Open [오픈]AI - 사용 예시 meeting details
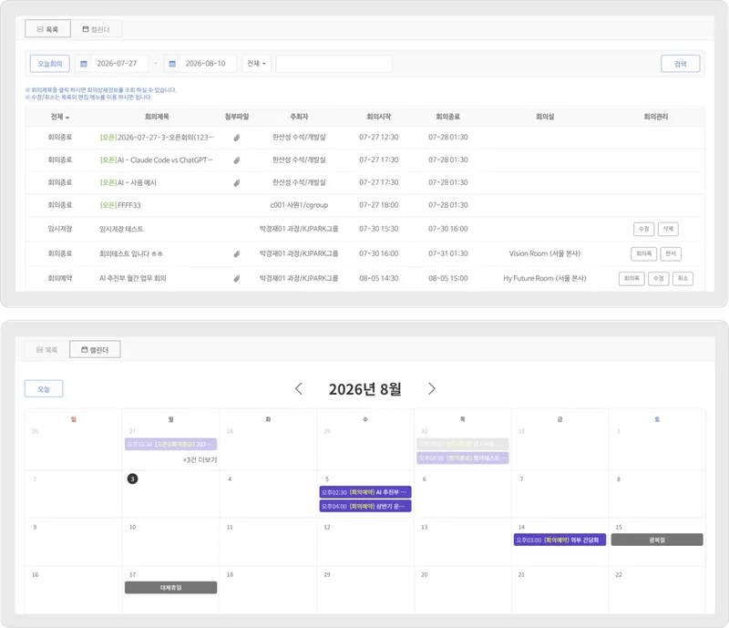Screen dimensions: 729x628 click(128, 183)
